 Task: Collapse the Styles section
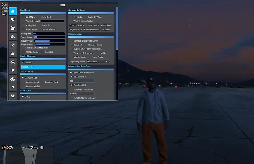click(23, 97)
